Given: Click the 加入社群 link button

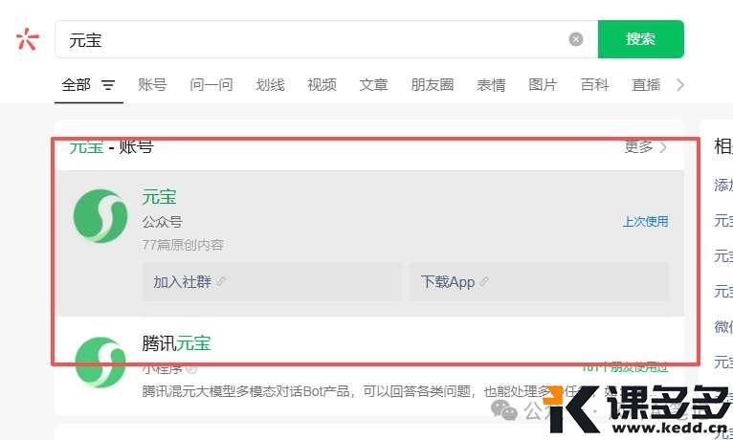Looking at the screenshot, I should tap(272, 282).
